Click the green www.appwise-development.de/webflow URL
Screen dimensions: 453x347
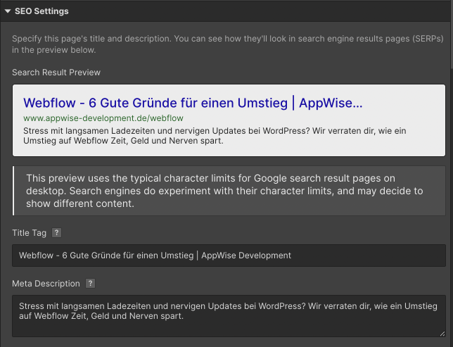(x=103, y=118)
